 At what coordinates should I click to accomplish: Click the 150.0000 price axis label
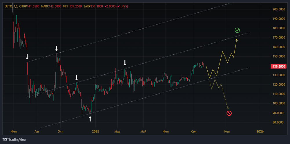pos(278,56)
